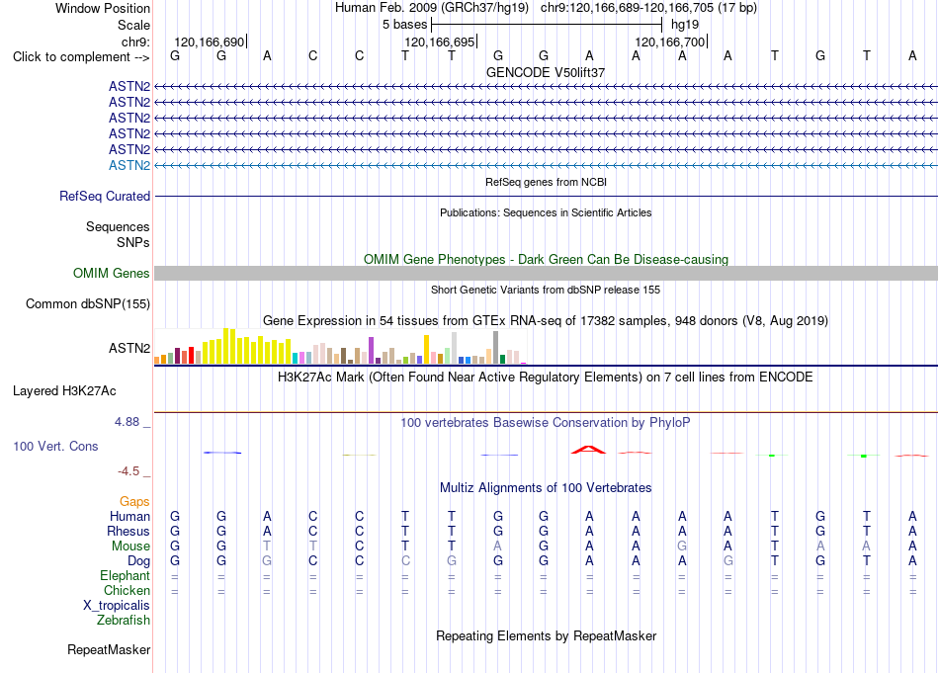Click the orange Gaps label
This screenshot has width=939, height=673.
(134, 502)
